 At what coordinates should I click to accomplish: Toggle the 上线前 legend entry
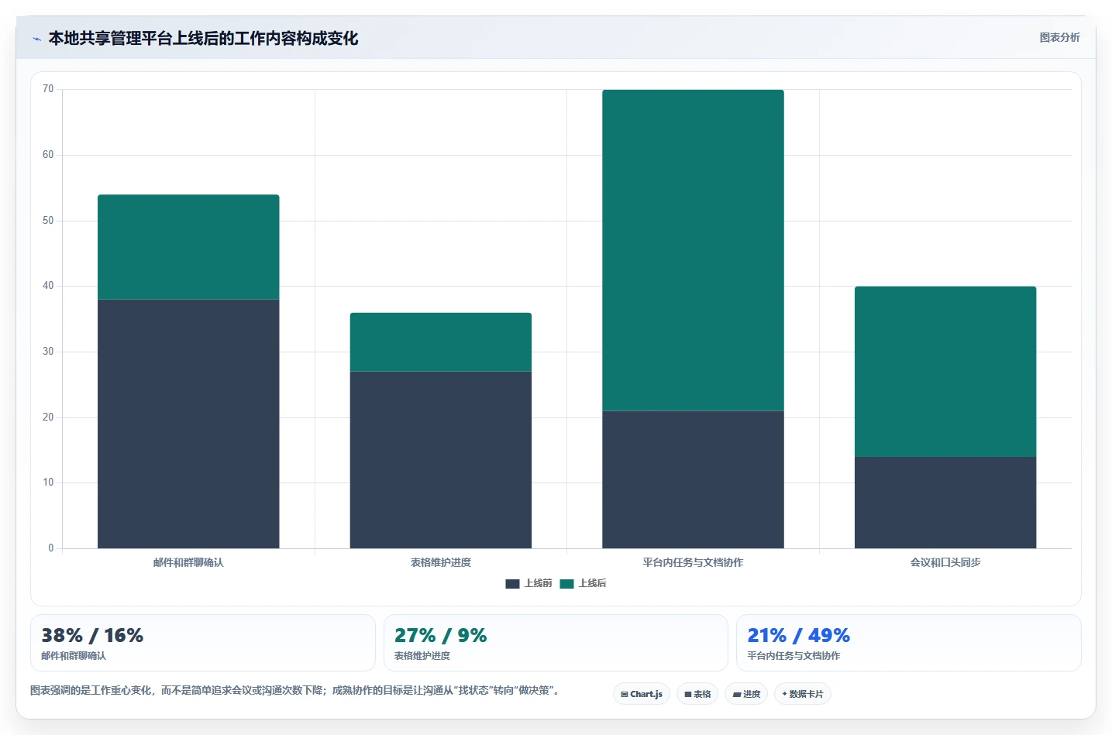click(x=528, y=583)
